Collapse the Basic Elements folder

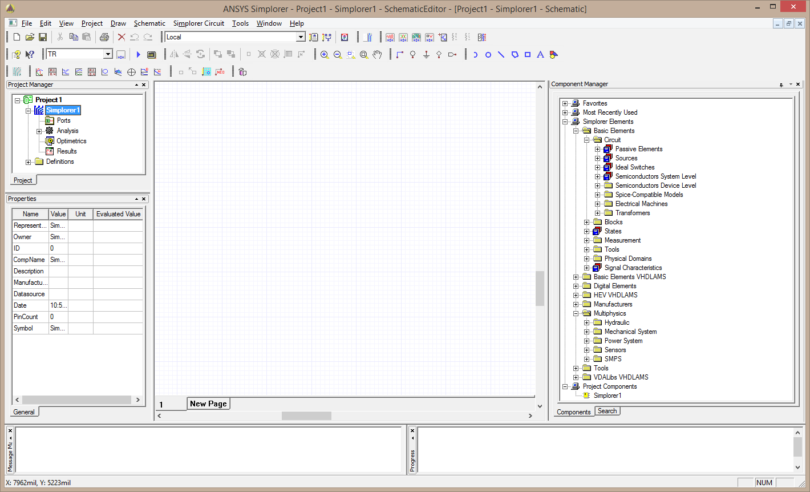click(576, 131)
